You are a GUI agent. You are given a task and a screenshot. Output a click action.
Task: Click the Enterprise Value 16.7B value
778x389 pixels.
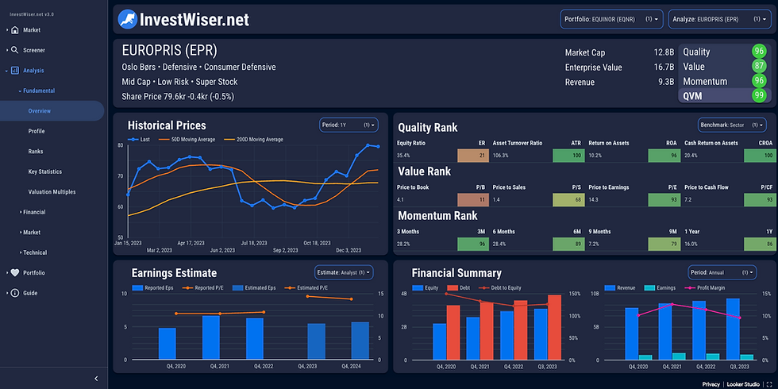664,67
